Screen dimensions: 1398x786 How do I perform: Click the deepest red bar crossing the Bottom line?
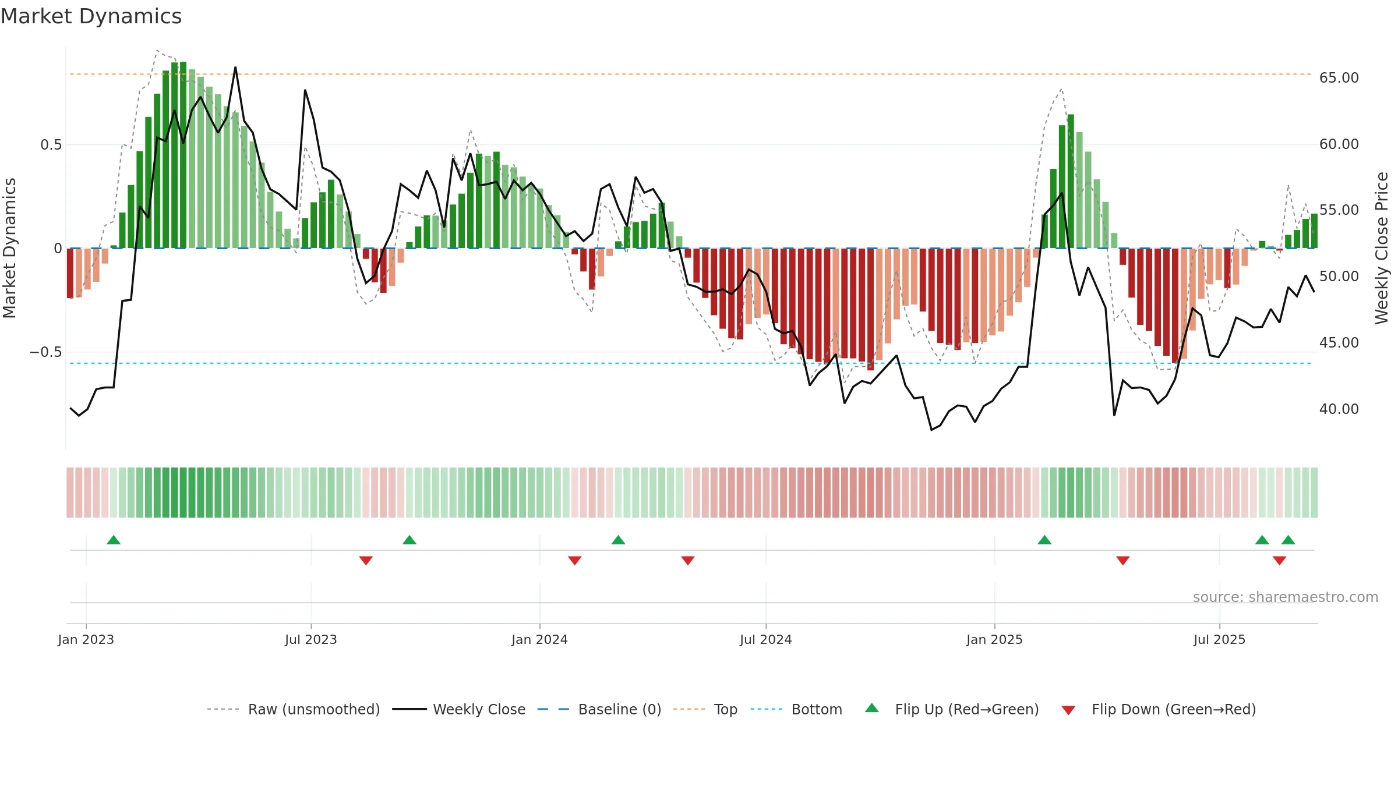870,309
